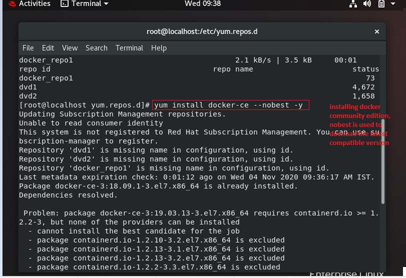Click "Repository 'docker_repo1' is missing name" line
The height and width of the screenshot is (278, 406).
174,168
